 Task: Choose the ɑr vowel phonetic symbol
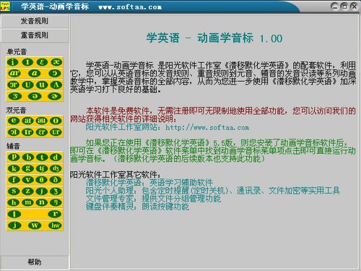pos(14,74)
